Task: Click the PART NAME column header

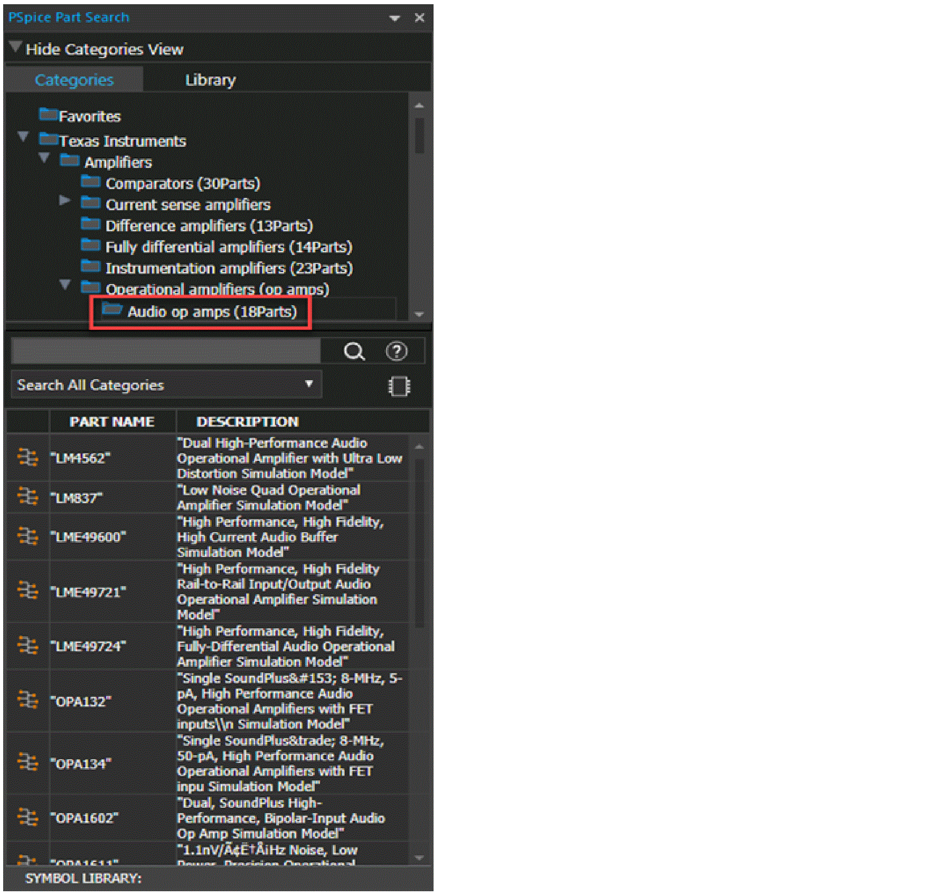Action: click(x=112, y=422)
